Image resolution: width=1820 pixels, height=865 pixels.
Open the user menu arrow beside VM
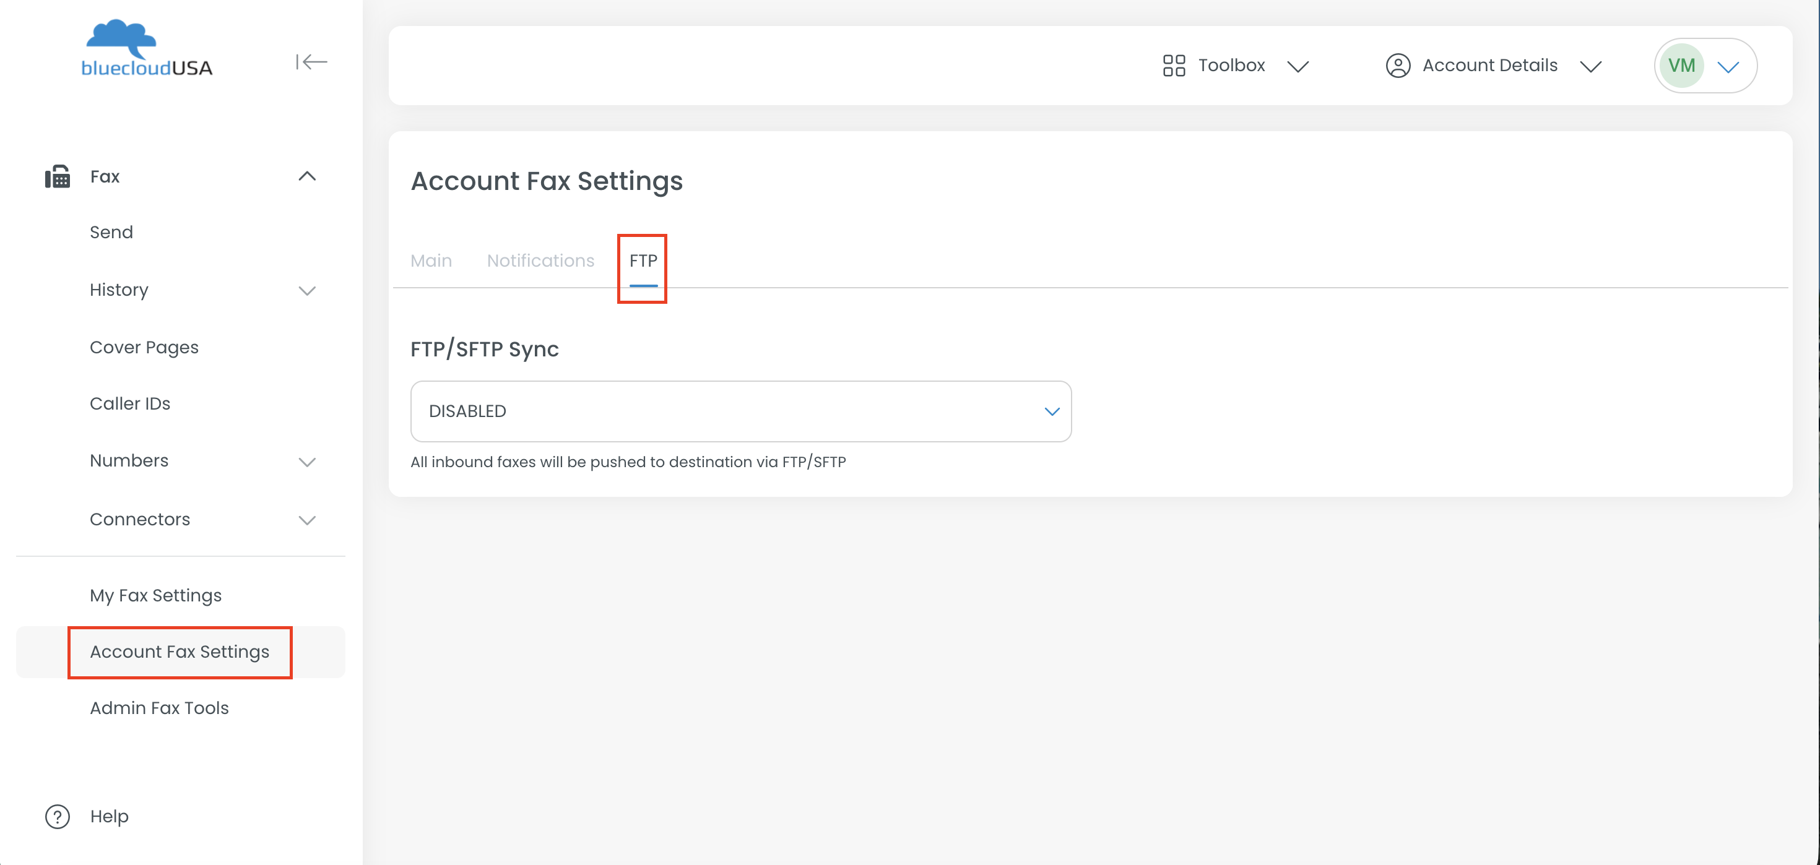[x=1728, y=67]
